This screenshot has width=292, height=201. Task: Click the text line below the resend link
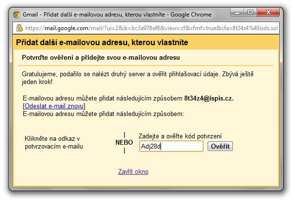click(103, 114)
